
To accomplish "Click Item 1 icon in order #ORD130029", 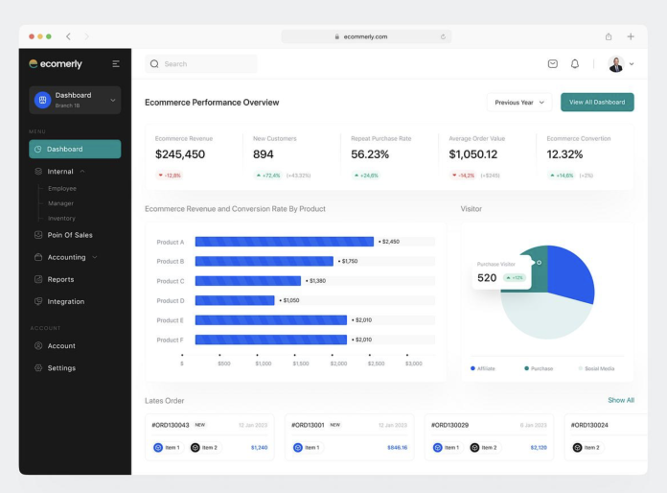I will point(438,448).
